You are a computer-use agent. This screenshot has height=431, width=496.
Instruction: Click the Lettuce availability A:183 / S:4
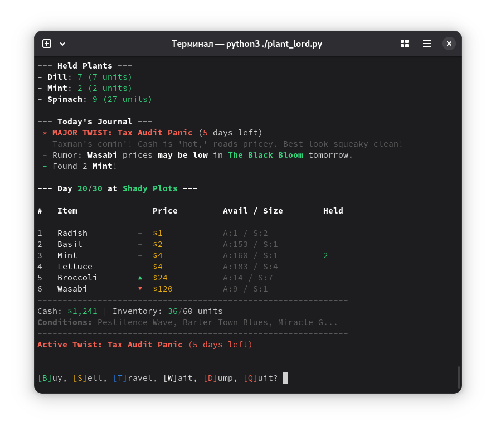[x=250, y=267]
